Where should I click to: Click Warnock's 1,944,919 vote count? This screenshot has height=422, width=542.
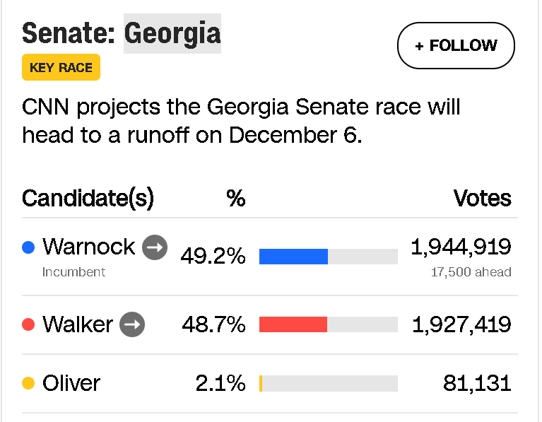(x=461, y=247)
